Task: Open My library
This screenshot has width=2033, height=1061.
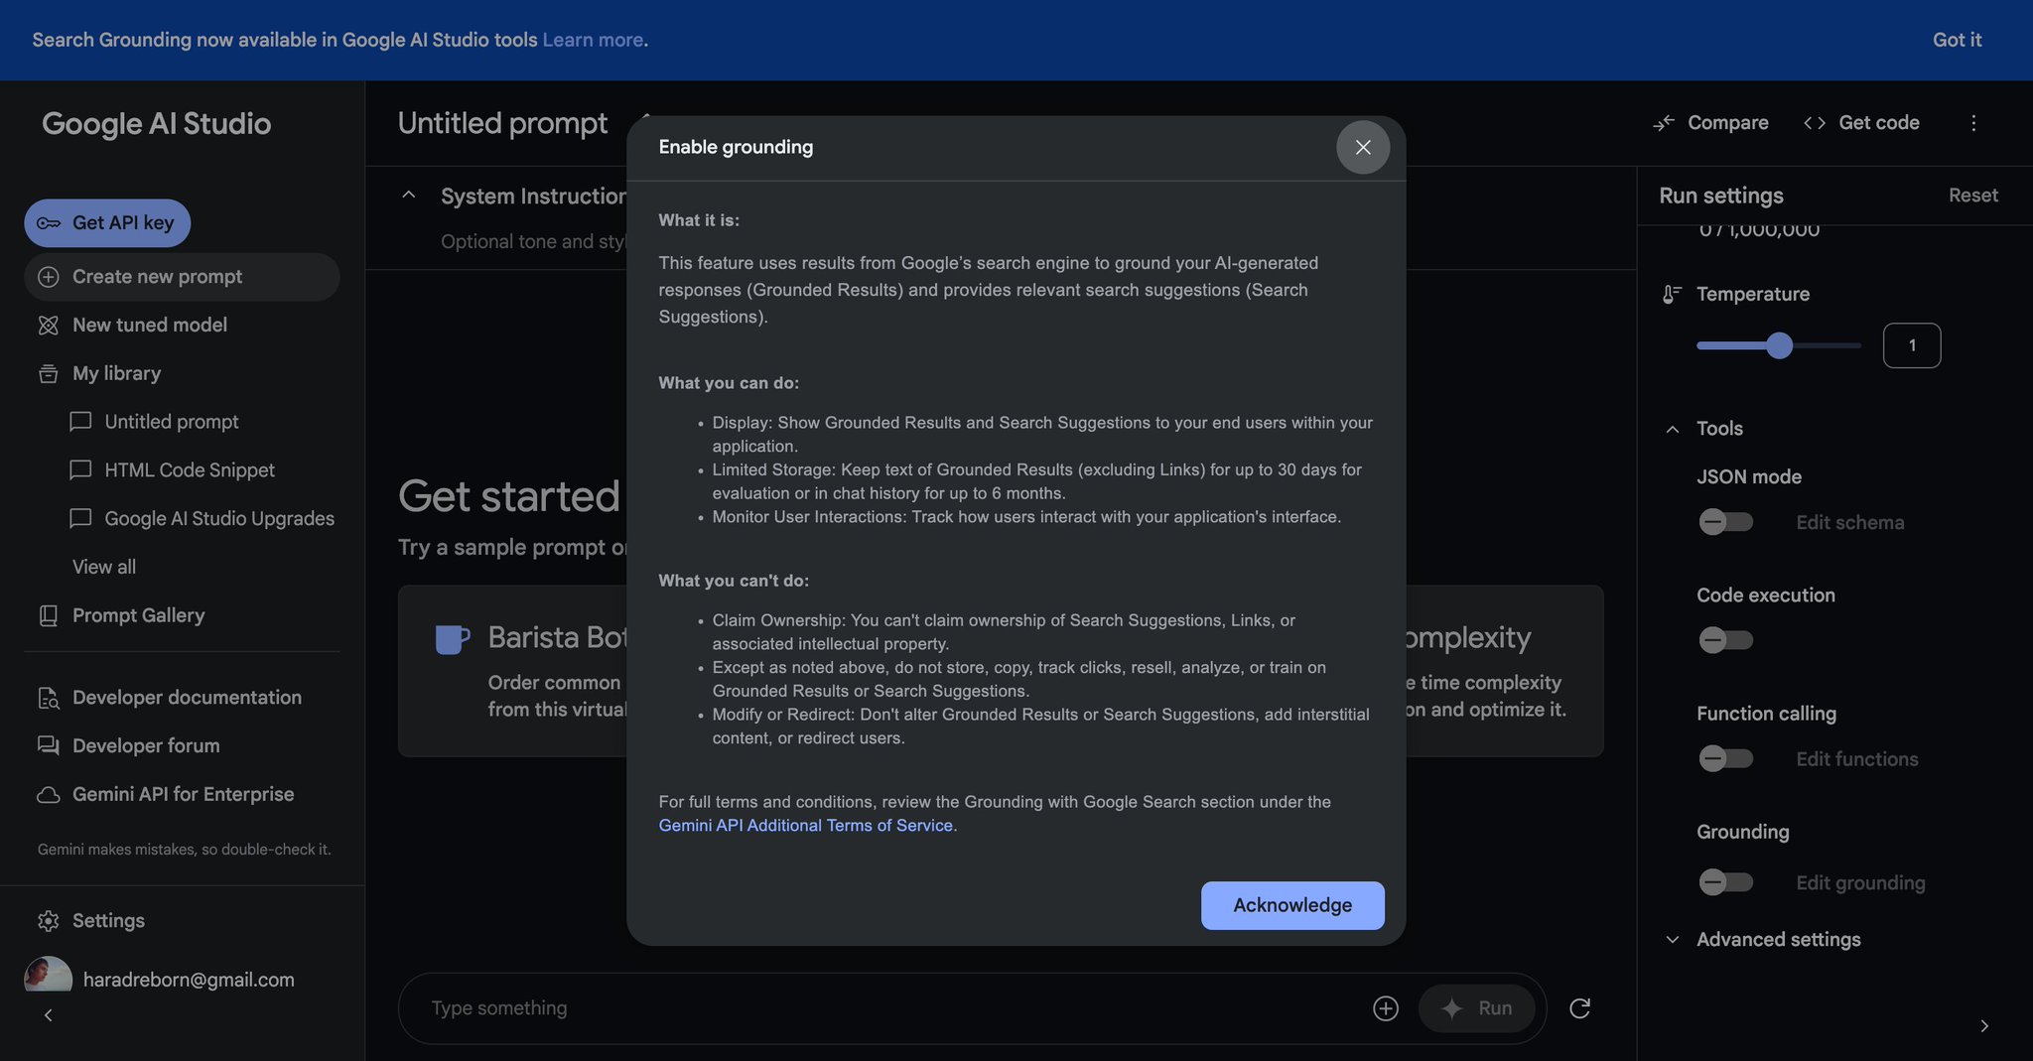Action: tap(116, 374)
